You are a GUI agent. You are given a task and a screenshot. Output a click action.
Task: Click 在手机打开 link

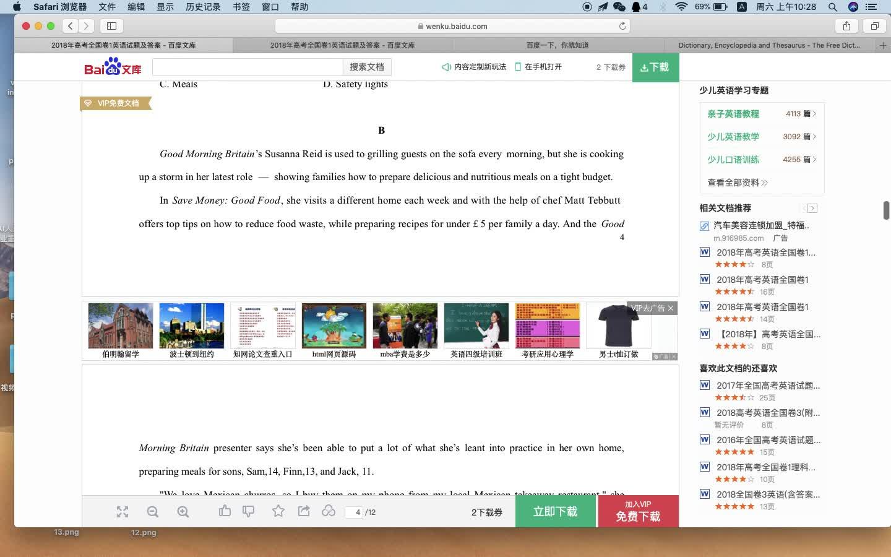539,67
